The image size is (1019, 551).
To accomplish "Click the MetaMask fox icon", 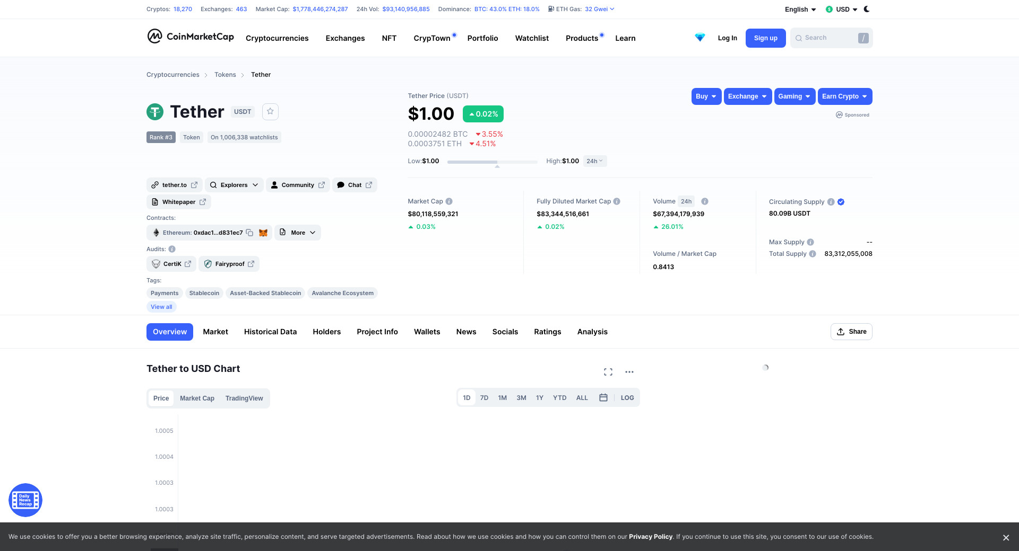I will click(x=263, y=233).
